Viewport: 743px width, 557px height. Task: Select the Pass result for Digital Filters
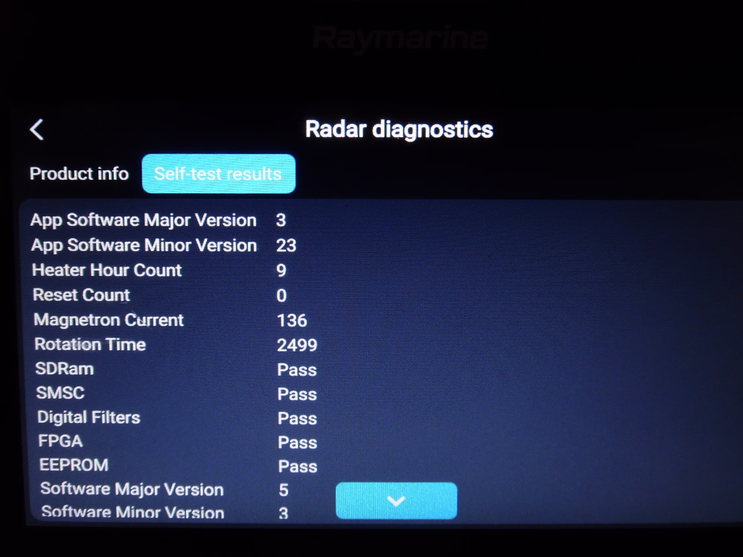298,418
